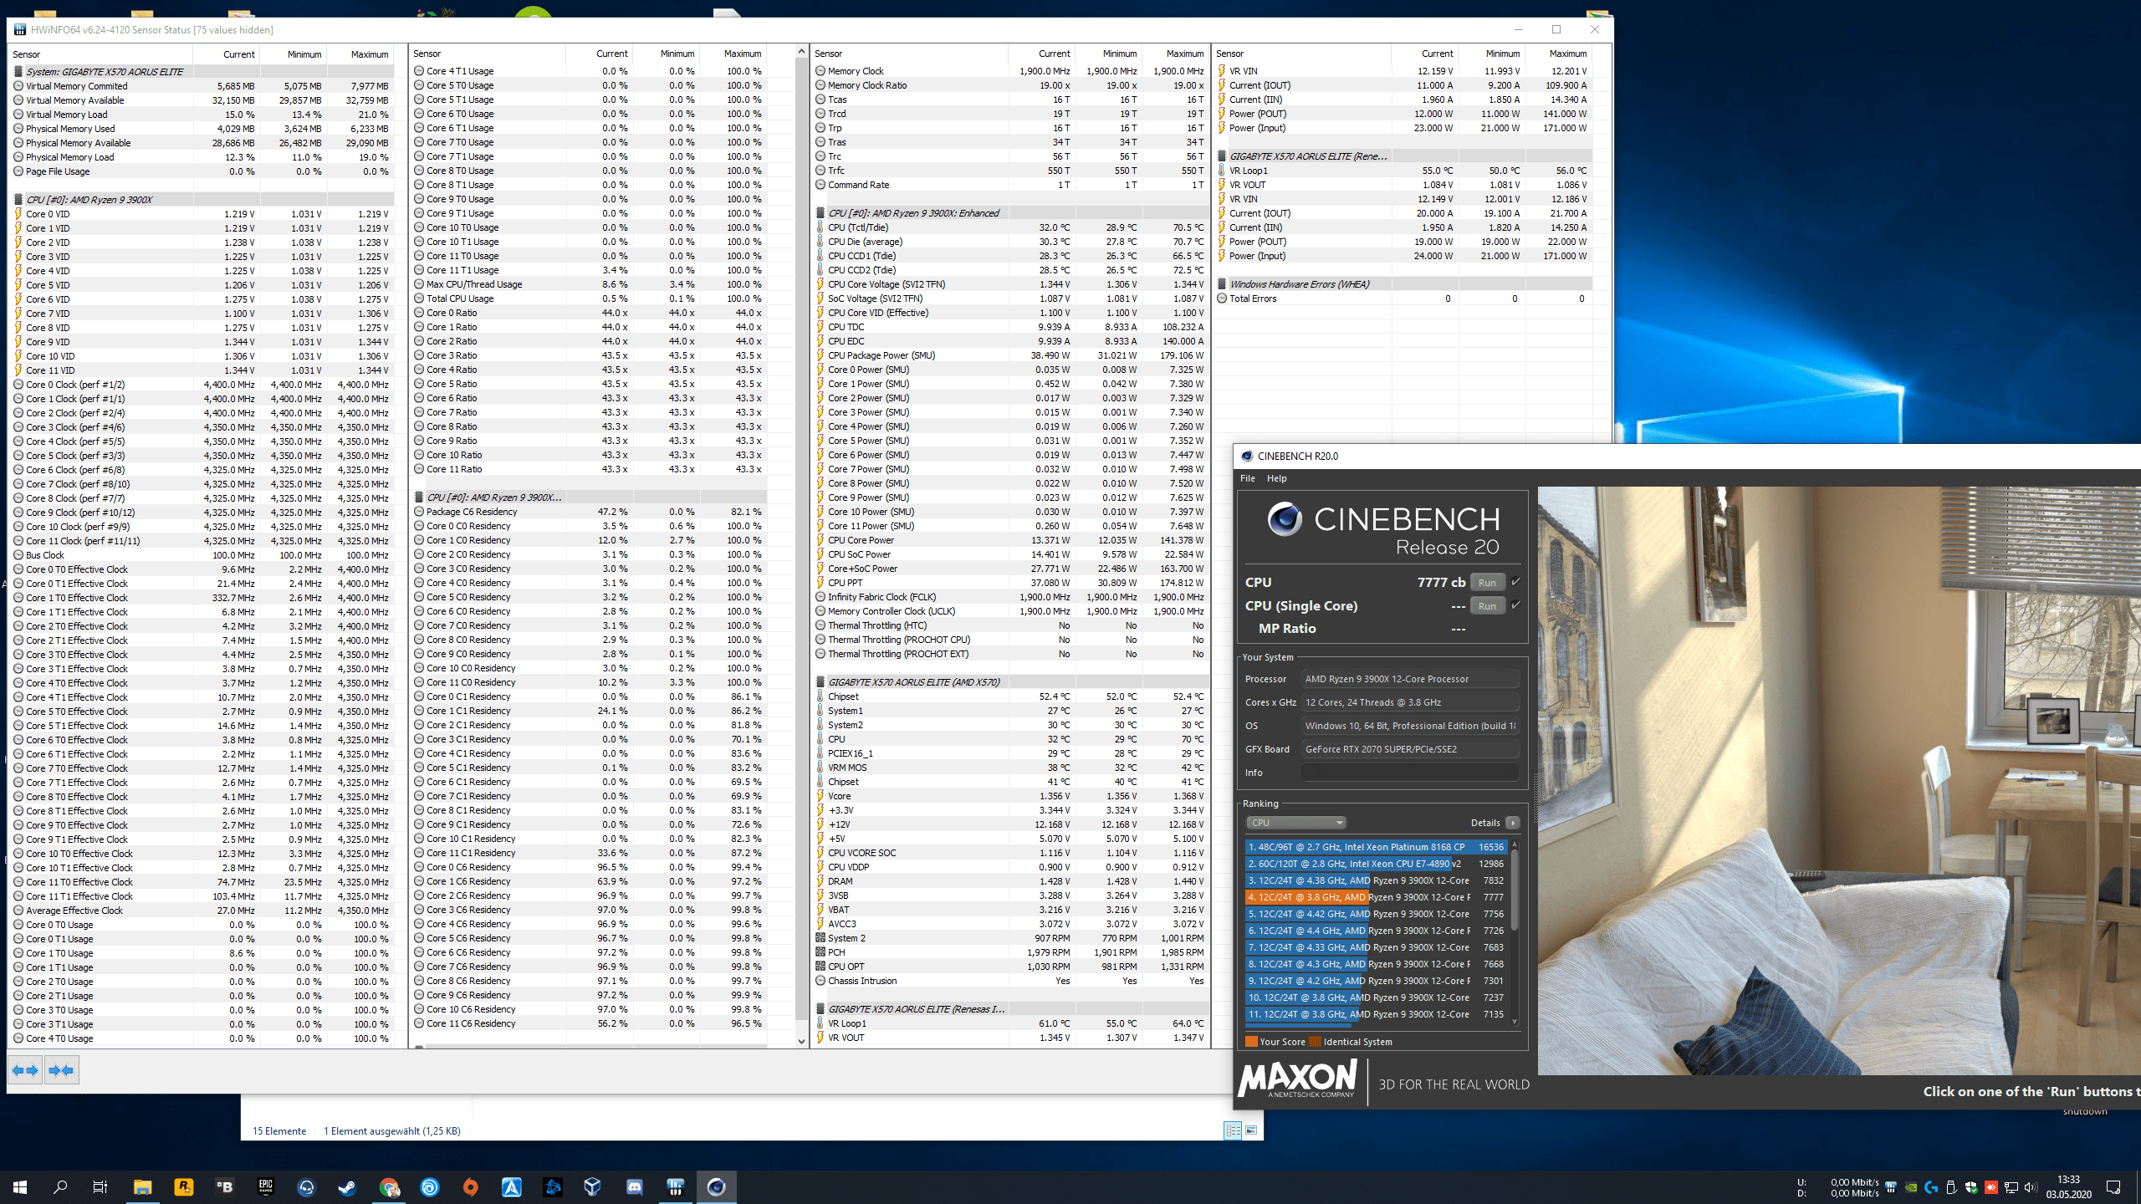Image resolution: width=2141 pixels, height=1204 pixels.
Task: Expand ranking Details with arrow button
Action: click(x=1512, y=823)
